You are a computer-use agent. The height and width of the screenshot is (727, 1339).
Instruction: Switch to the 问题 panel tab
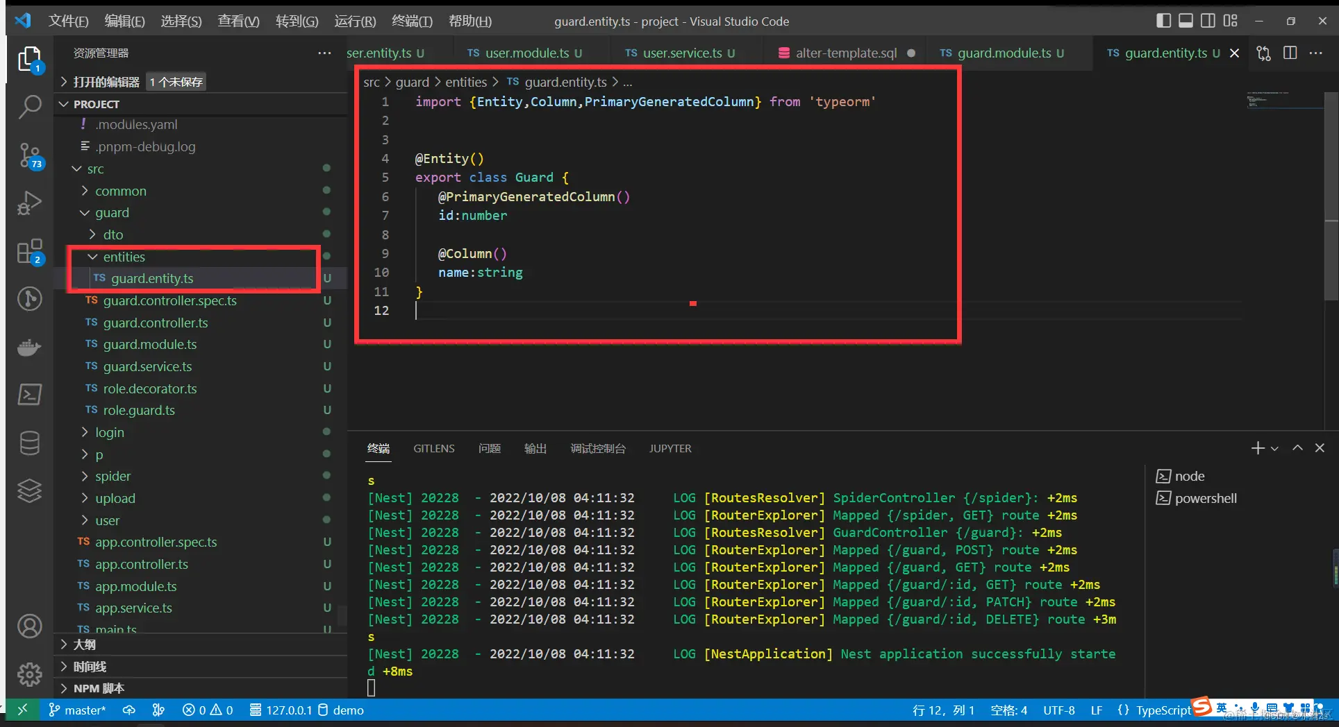(x=490, y=448)
